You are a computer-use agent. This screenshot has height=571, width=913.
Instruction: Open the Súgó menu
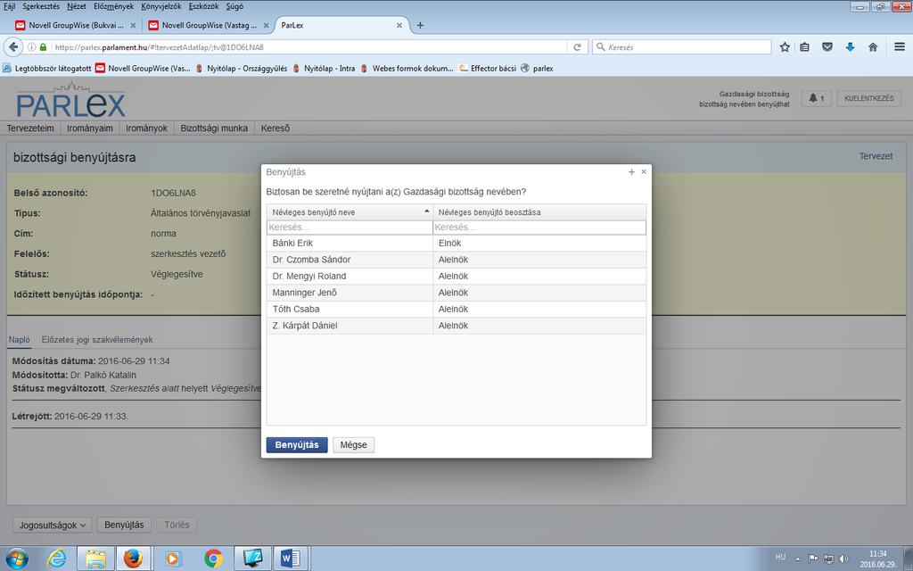pos(234,6)
